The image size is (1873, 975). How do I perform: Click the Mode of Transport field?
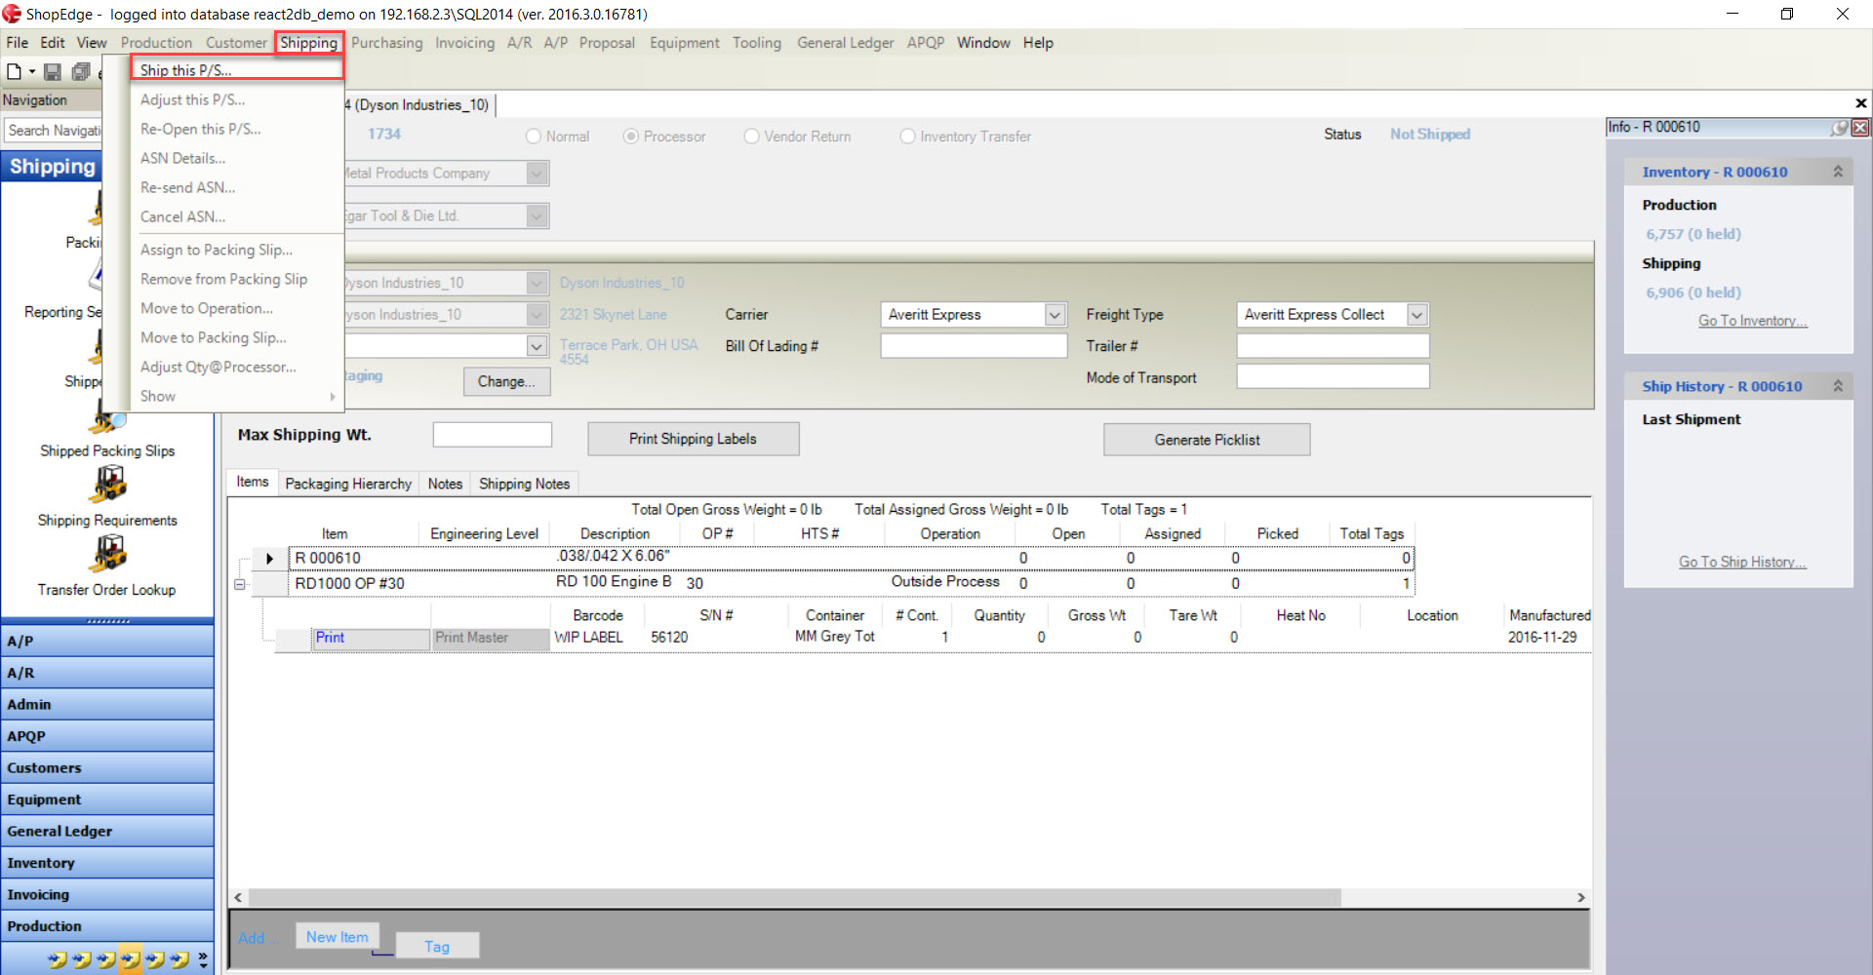(x=1333, y=377)
